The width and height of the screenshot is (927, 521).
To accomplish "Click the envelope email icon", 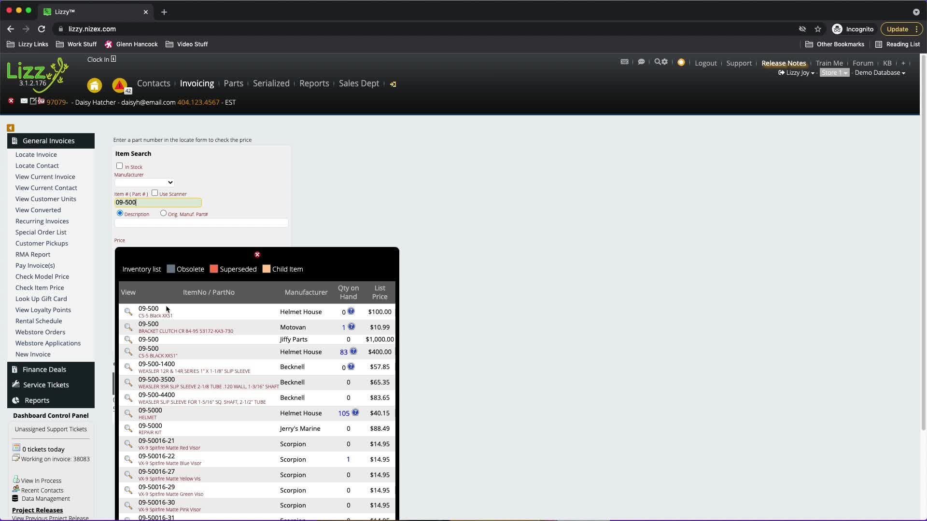I will [x=24, y=101].
